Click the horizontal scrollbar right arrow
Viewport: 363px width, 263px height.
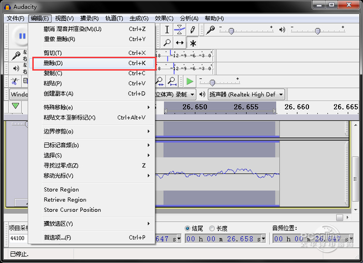(x=347, y=217)
